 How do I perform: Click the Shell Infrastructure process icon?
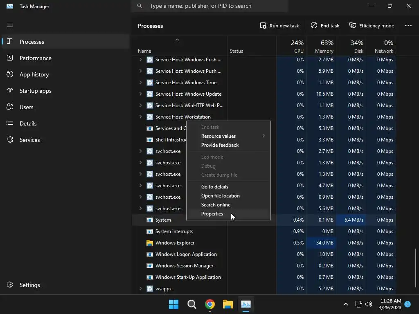pyautogui.click(x=150, y=140)
